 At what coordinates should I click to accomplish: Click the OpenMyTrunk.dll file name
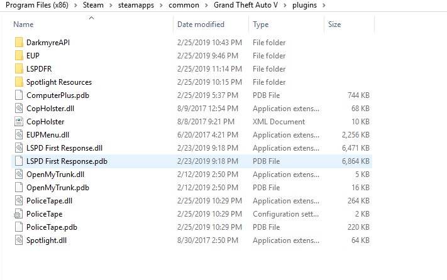(55, 174)
